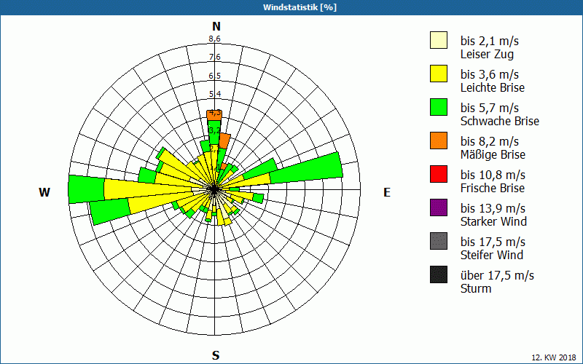Click the purple 'bis 13,9 m/s' legend swatch
Viewport: 583px width, 364px height.
click(439, 207)
